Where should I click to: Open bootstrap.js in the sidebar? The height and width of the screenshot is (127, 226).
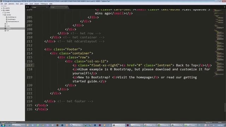pos(12,19)
